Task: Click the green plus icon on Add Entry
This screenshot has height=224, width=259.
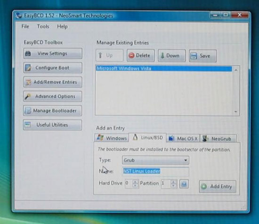Action: 204,186
